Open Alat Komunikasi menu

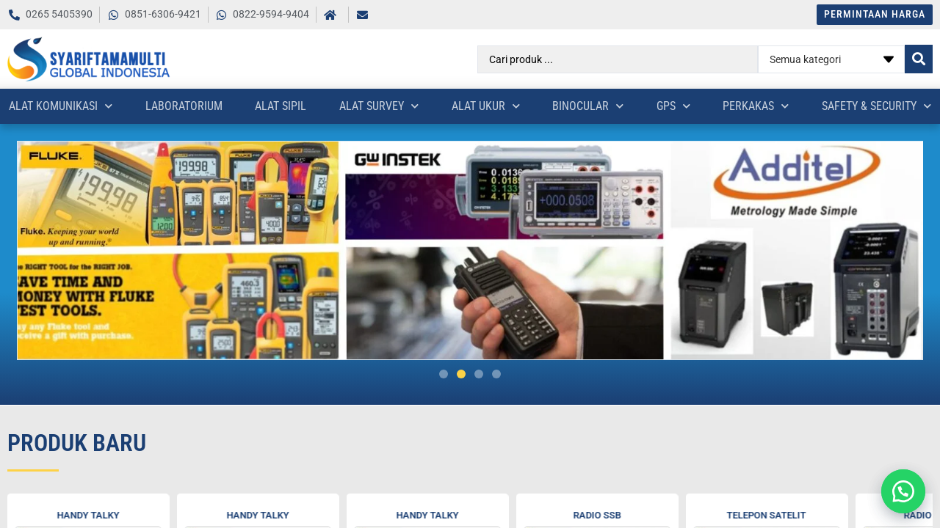tap(53, 106)
